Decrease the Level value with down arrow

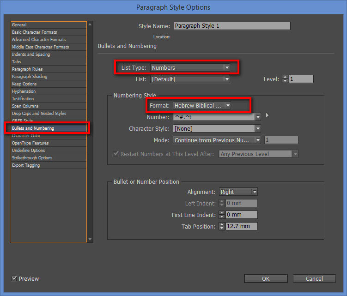285,81
